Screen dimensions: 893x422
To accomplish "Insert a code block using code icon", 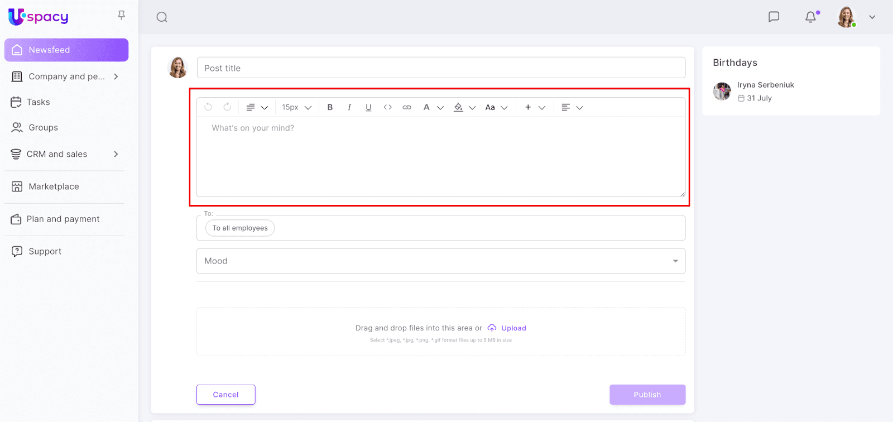I will point(387,107).
